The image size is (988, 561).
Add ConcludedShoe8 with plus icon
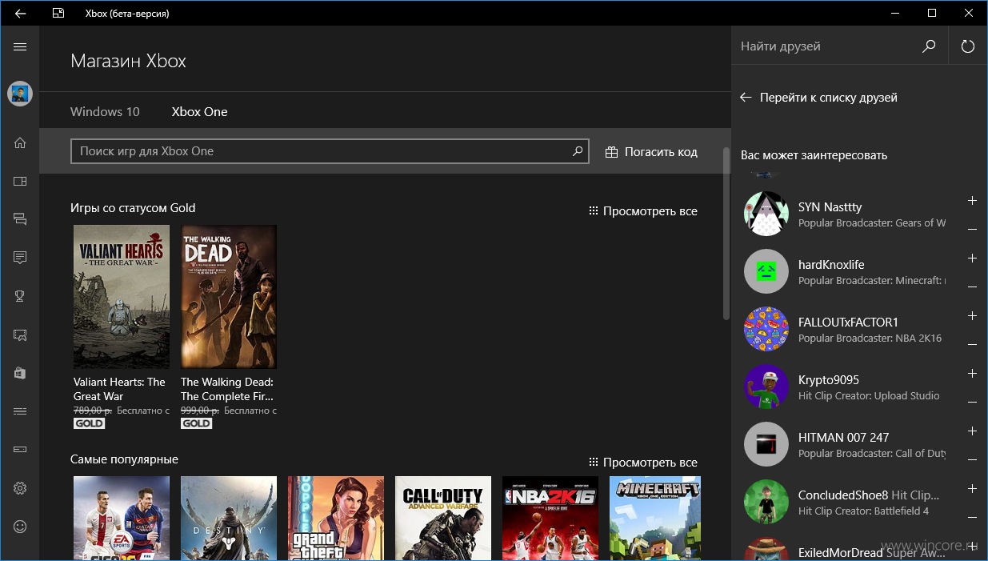point(972,489)
